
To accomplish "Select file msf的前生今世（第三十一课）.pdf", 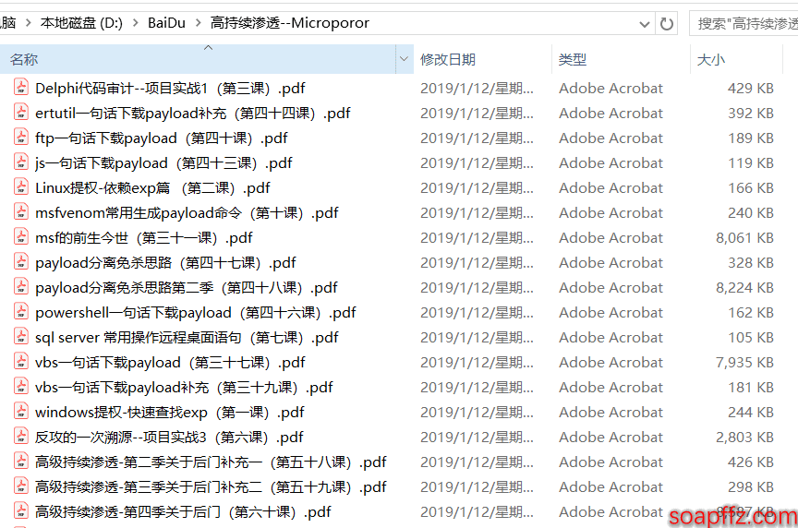I will 144,237.
